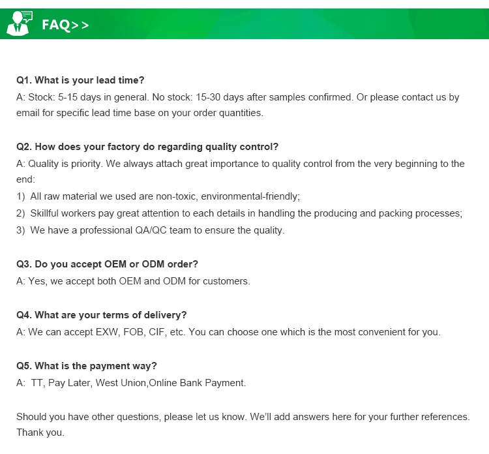
Task: Click list item 2 about skillful workers
Action: pyautogui.click(x=239, y=213)
